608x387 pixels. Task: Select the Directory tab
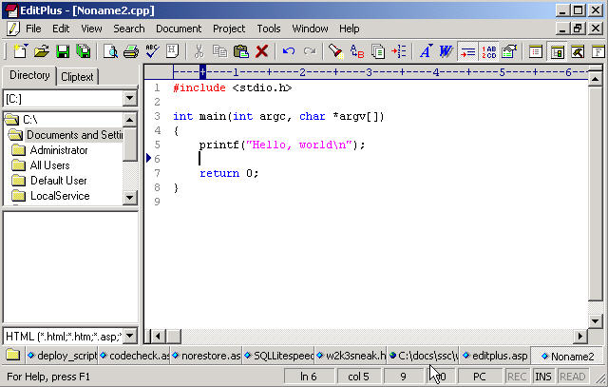[29, 75]
